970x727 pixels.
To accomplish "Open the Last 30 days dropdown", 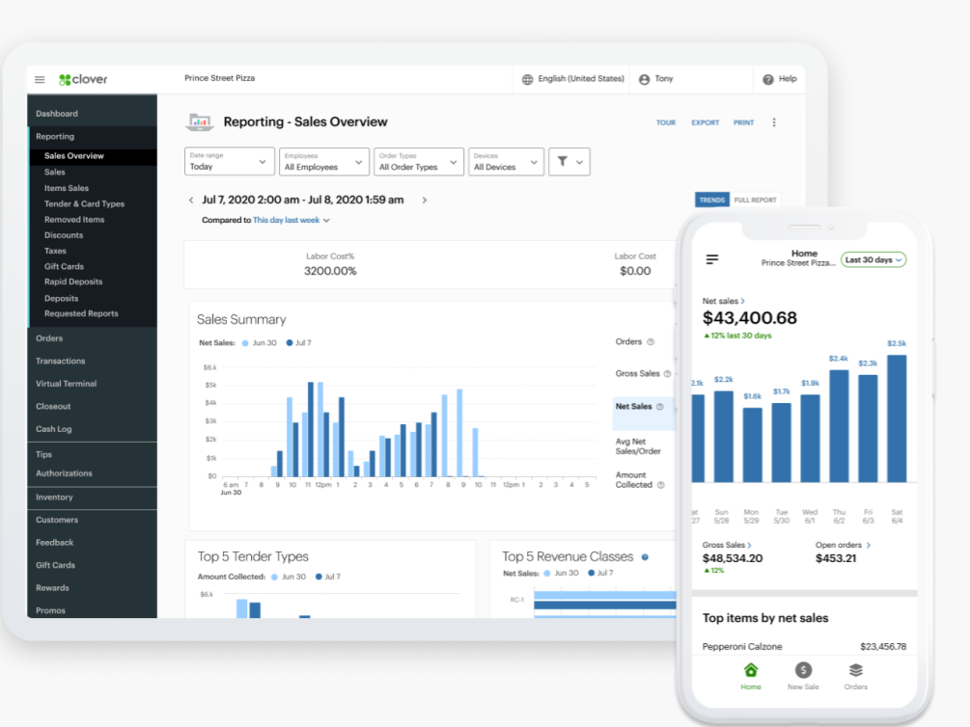I will click(x=873, y=260).
